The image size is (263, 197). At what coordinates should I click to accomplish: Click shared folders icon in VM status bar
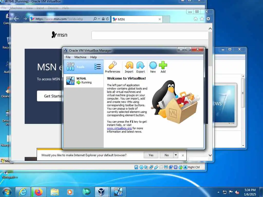(x=161, y=167)
